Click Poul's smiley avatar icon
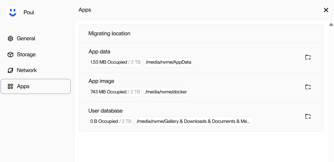The height and width of the screenshot is (162, 334). coord(12,12)
